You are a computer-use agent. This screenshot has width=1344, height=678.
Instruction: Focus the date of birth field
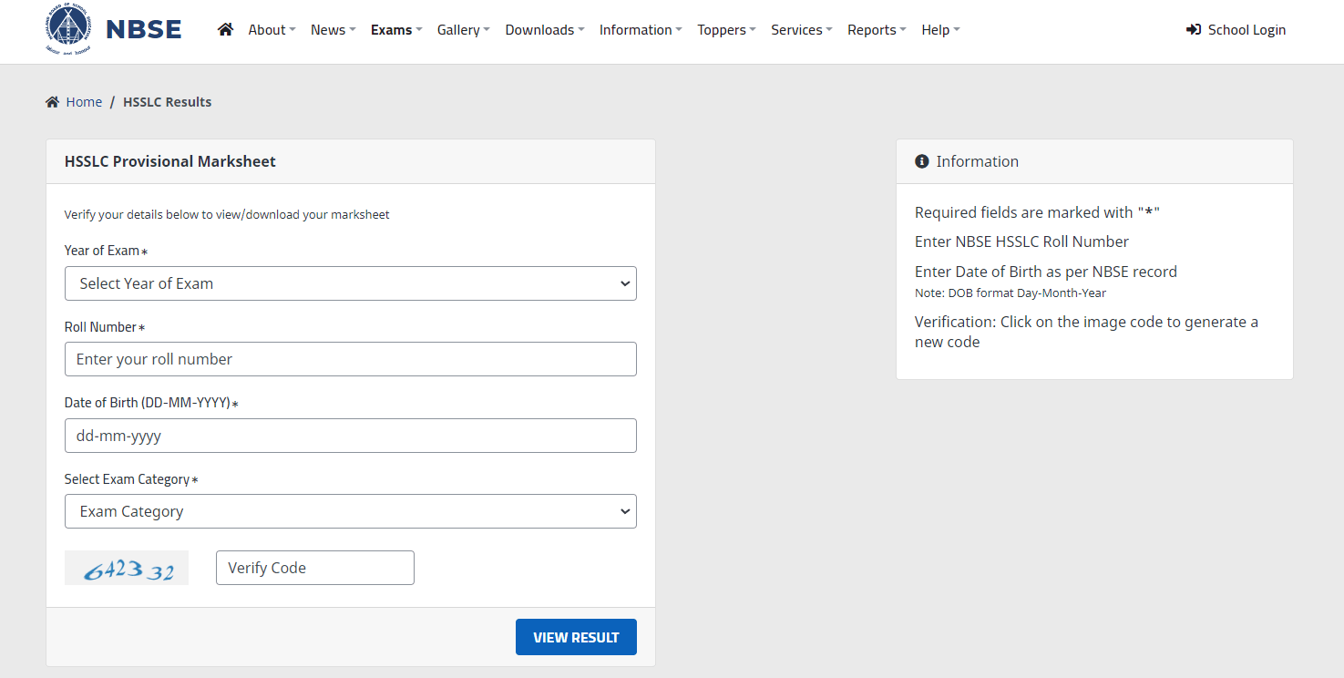[x=351, y=436]
